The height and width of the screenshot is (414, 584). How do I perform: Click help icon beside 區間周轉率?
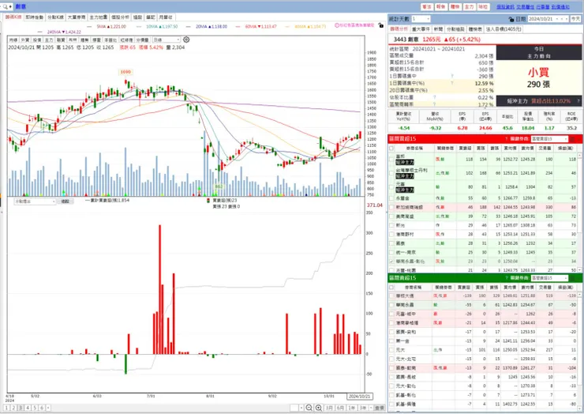[x=434, y=104]
